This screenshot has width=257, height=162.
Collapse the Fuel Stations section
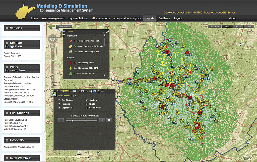(x=7, y=113)
